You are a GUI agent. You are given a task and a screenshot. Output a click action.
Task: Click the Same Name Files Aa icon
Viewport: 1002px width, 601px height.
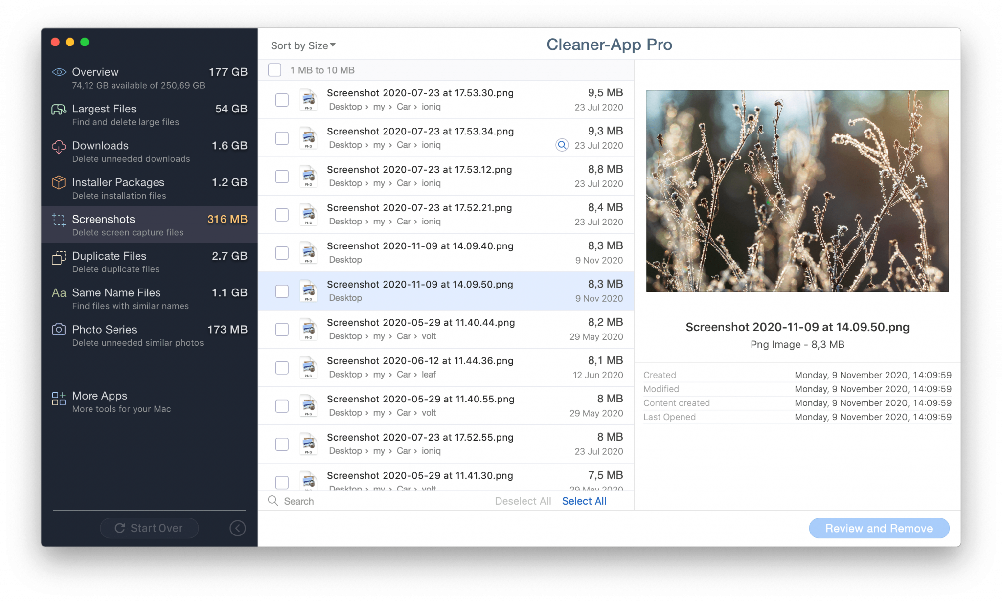[59, 293]
